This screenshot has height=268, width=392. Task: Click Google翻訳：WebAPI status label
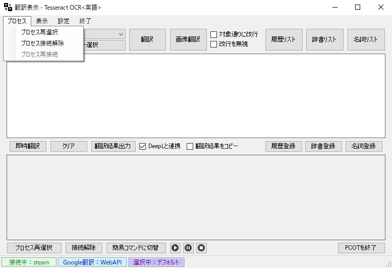92,262
